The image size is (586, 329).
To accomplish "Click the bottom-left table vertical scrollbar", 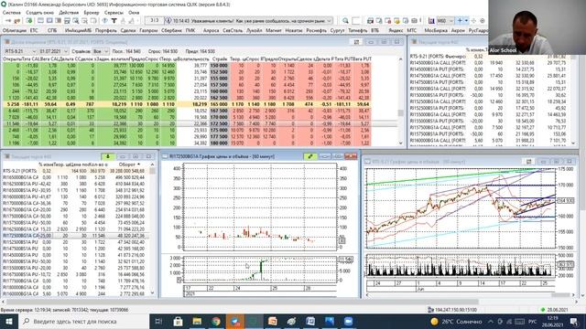I will coord(152,228).
